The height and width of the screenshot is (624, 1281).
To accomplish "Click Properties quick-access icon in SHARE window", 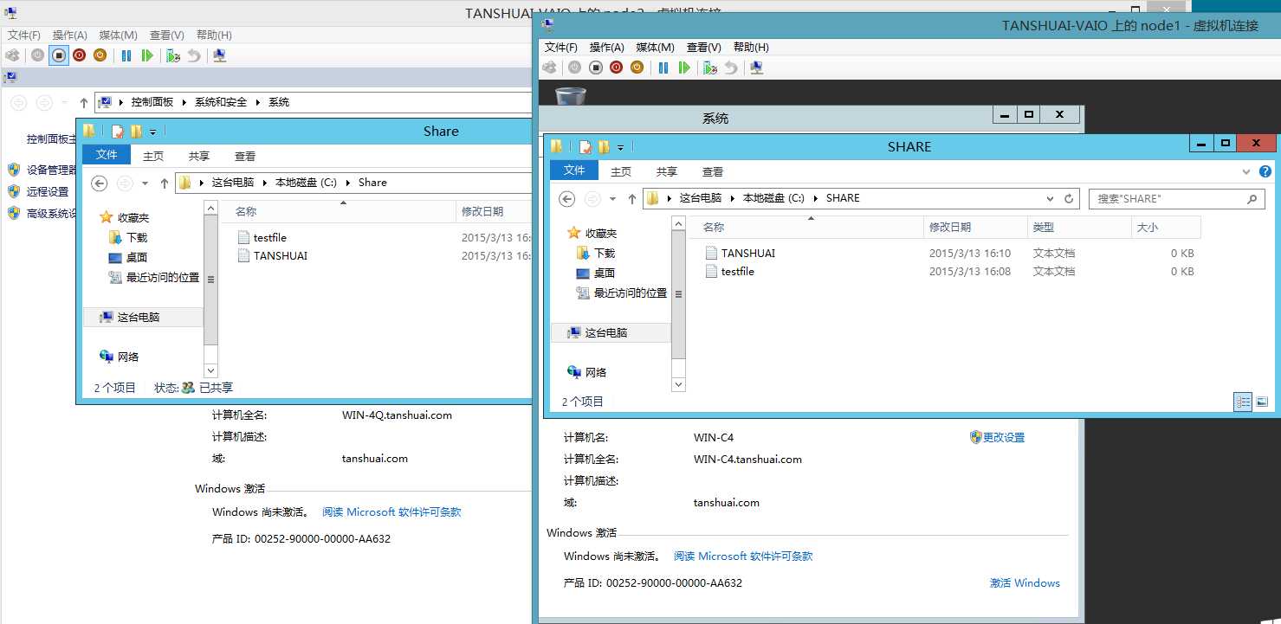I will [x=585, y=147].
